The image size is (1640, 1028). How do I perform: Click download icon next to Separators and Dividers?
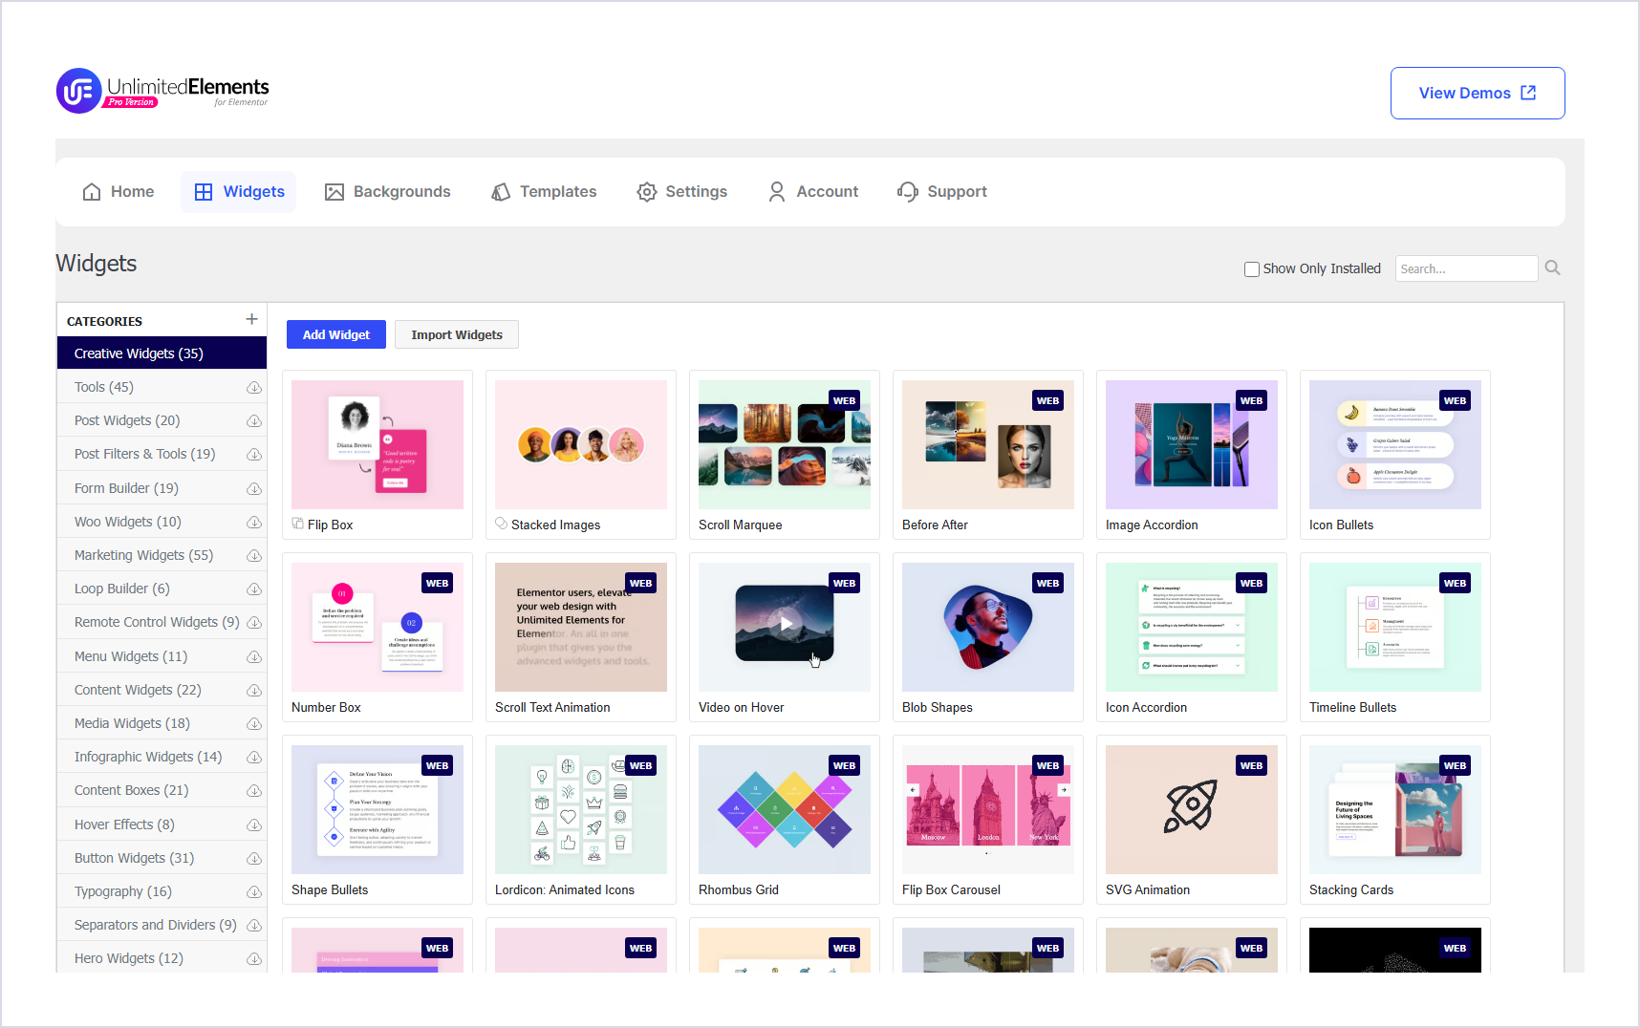254,926
